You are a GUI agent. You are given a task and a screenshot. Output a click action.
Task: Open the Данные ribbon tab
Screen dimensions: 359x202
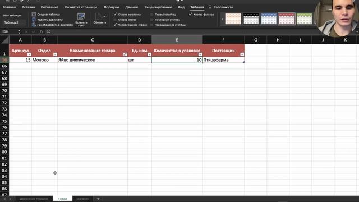pos(132,7)
